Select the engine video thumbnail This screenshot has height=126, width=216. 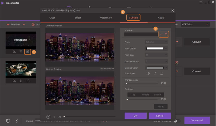tap(21, 69)
